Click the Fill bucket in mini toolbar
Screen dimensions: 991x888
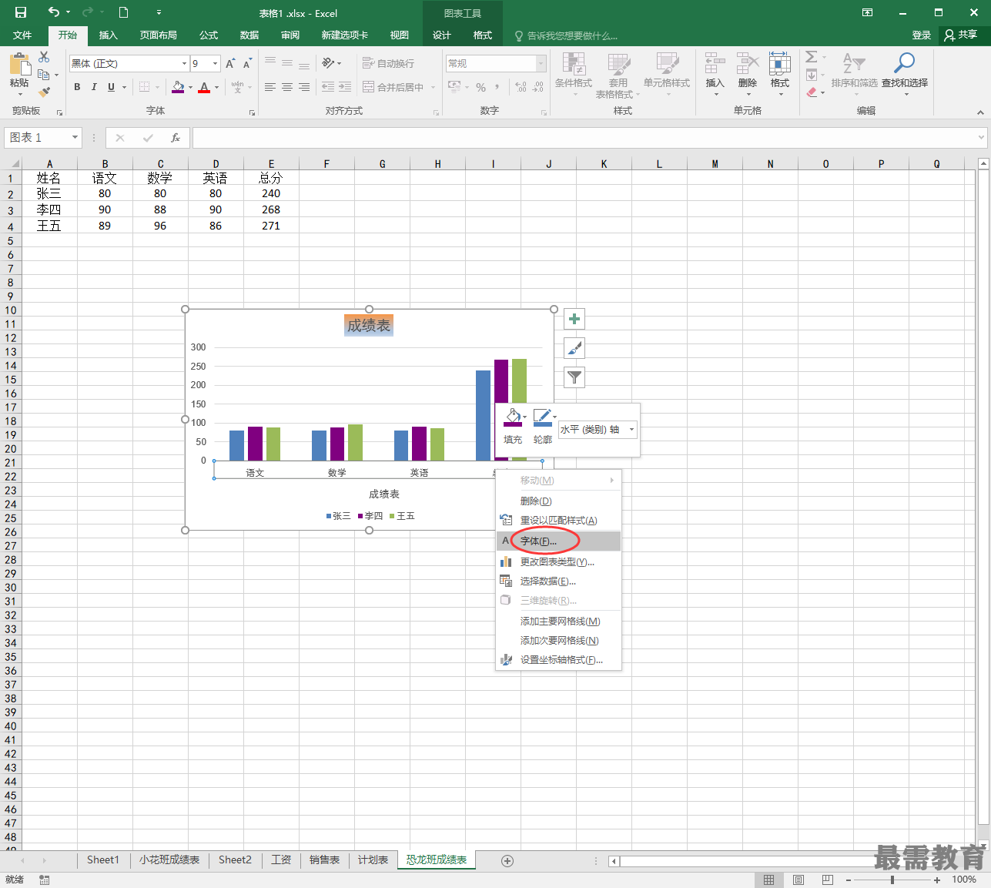point(513,417)
